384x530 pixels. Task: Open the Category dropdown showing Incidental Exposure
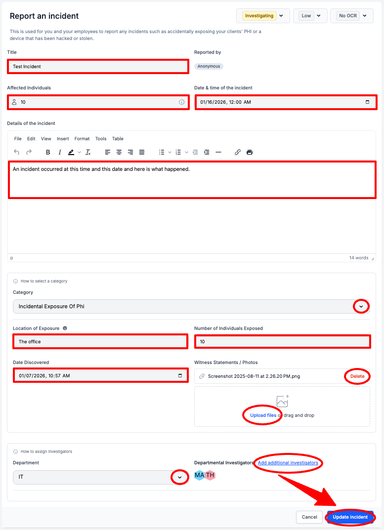point(191,306)
